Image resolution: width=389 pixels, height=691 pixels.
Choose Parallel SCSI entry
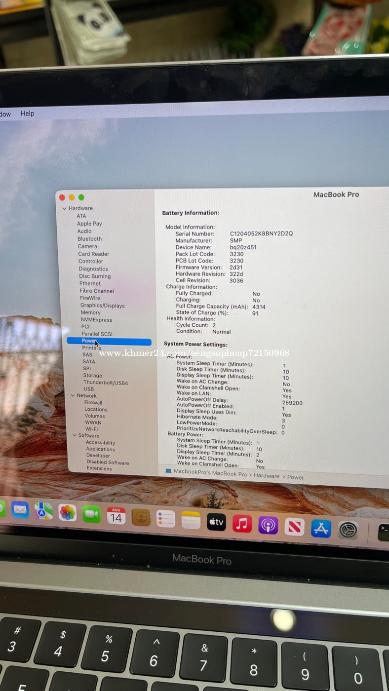click(x=97, y=334)
